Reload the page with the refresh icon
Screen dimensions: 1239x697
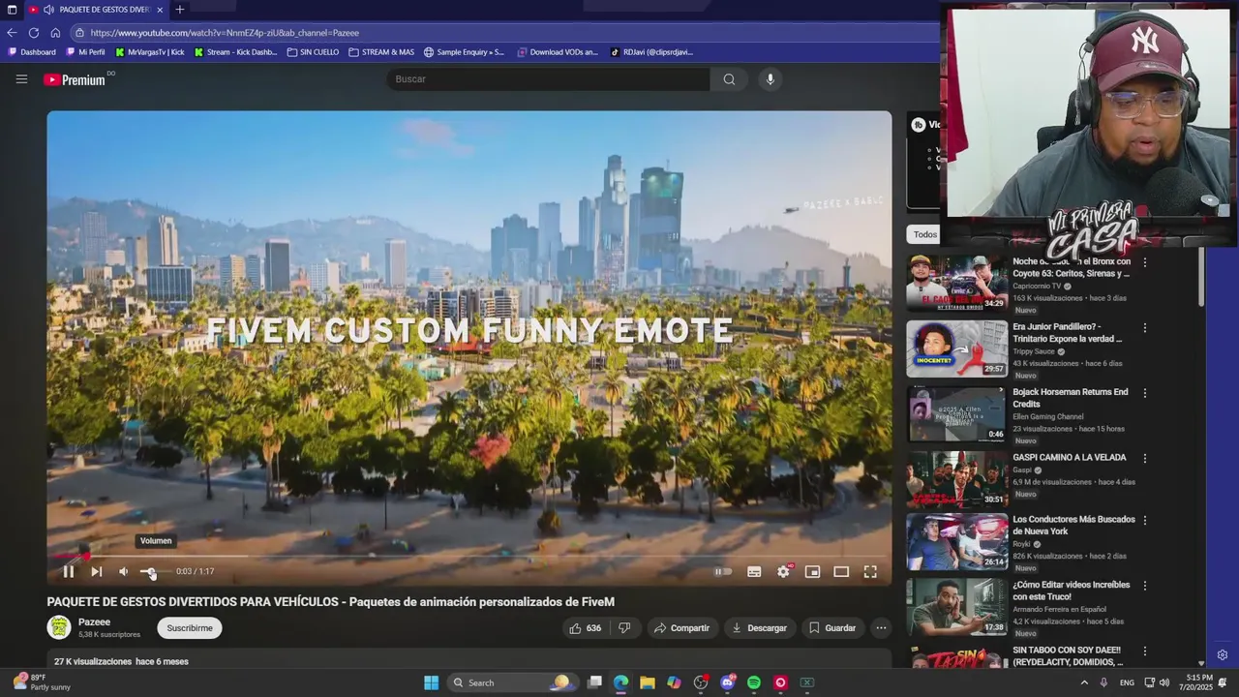point(34,32)
